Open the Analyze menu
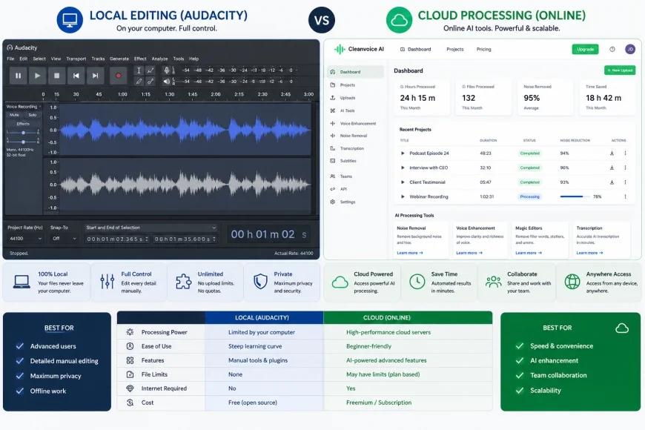Viewport: 645px width, 430px height. coord(159,59)
